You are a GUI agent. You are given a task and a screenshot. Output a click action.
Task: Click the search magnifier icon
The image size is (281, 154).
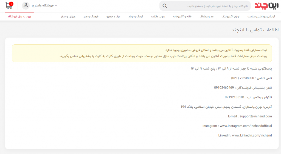165,6
